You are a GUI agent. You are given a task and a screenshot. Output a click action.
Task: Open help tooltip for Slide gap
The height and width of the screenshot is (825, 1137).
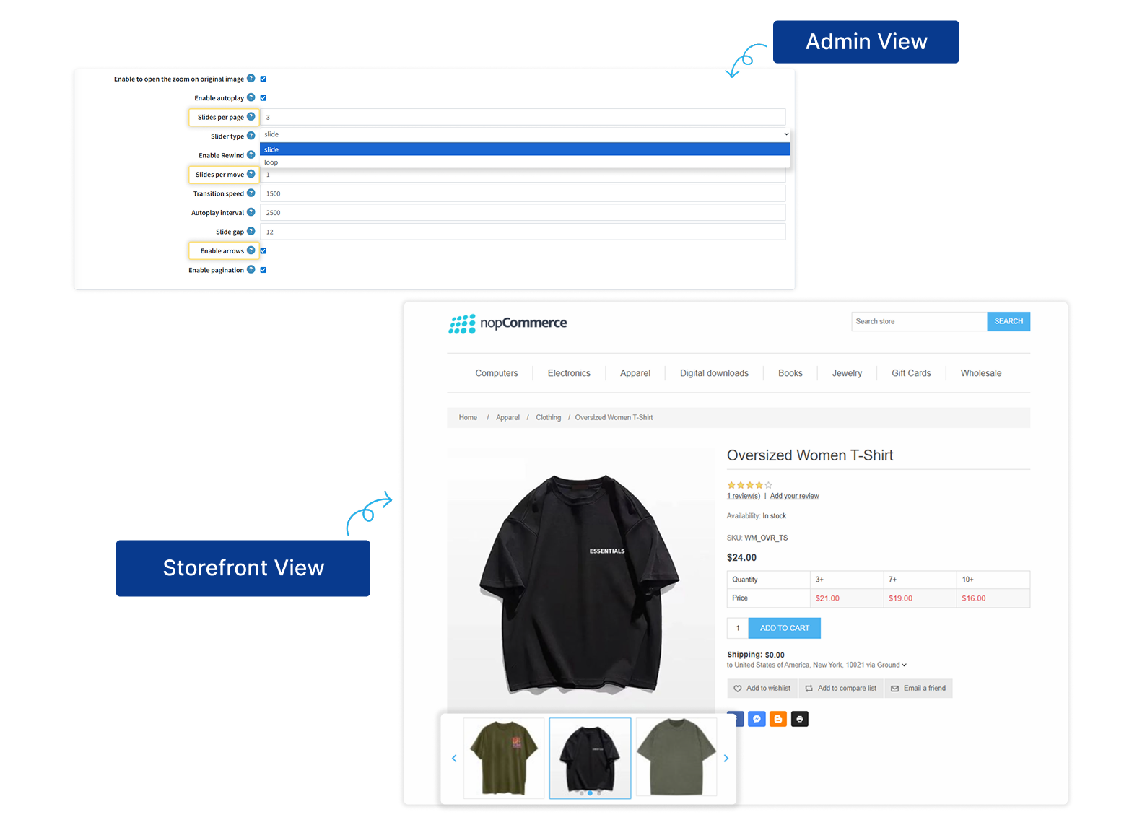coord(251,231)
